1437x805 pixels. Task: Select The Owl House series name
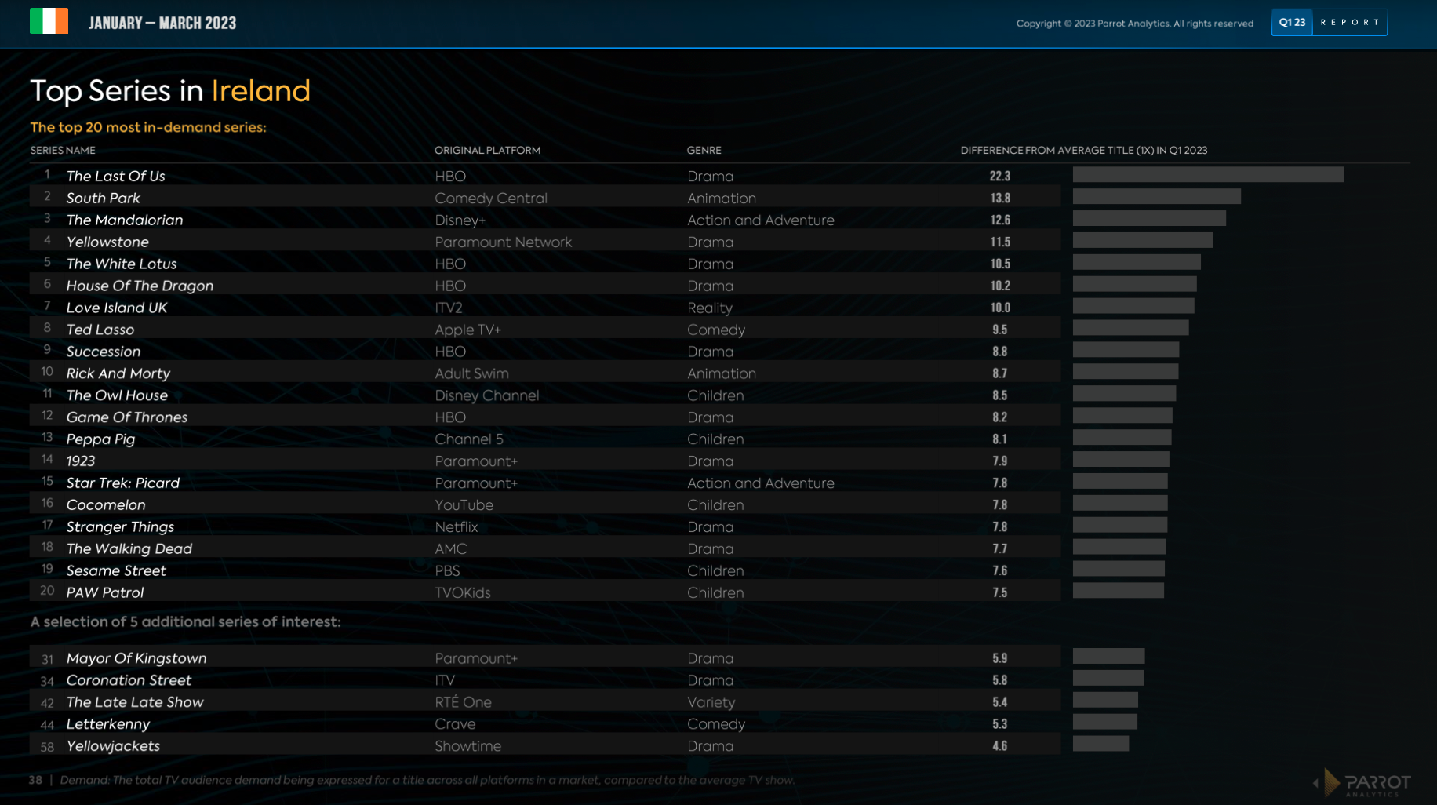click(x=117, y=395)
